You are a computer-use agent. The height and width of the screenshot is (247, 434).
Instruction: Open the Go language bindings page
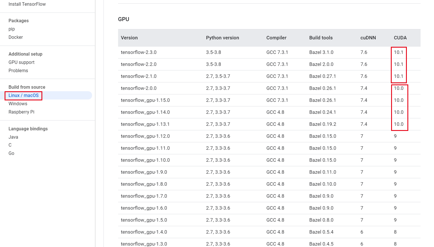pyautogui.click(x=11, y=153)
